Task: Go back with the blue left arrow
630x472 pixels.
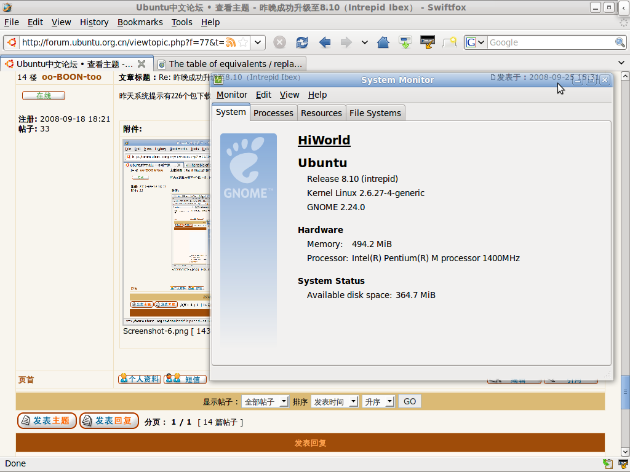Action: [325, 42]
